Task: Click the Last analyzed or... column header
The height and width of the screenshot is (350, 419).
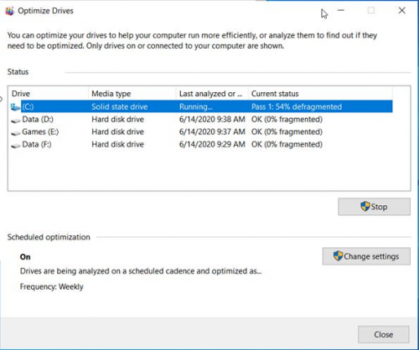Action: click(x=212, y=94)
